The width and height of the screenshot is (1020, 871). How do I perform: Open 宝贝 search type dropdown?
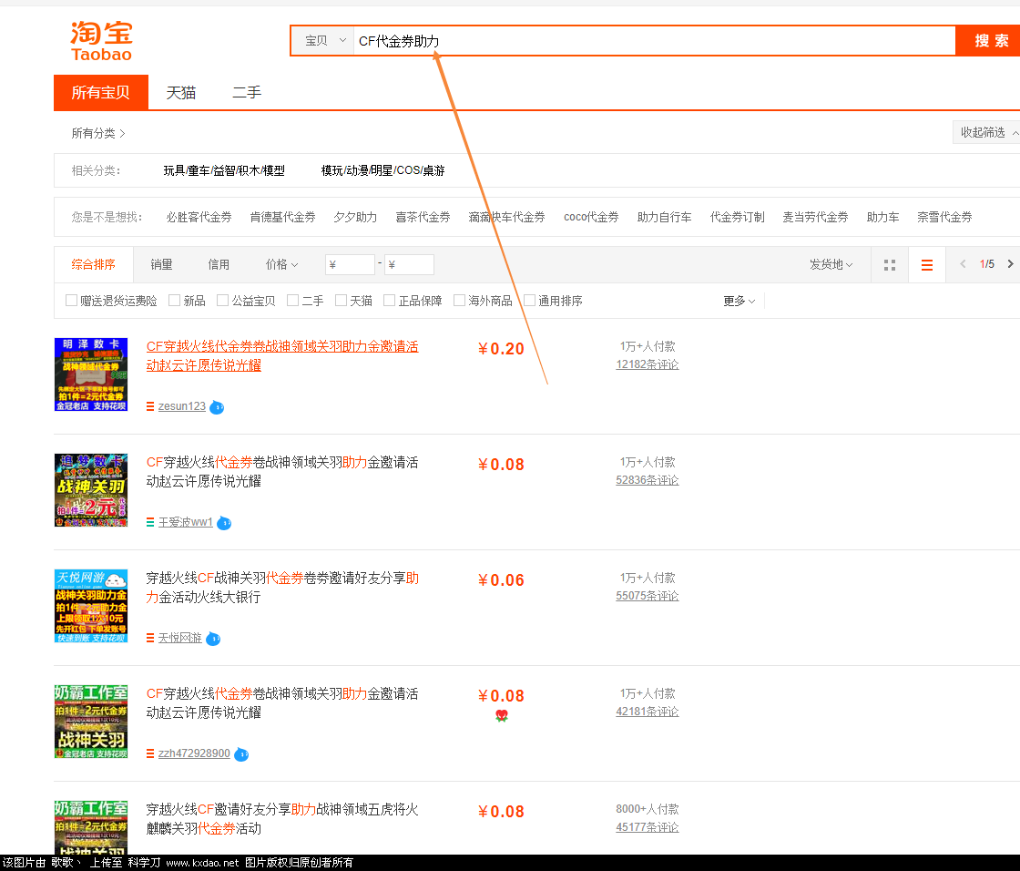click(x=324, y=41)
